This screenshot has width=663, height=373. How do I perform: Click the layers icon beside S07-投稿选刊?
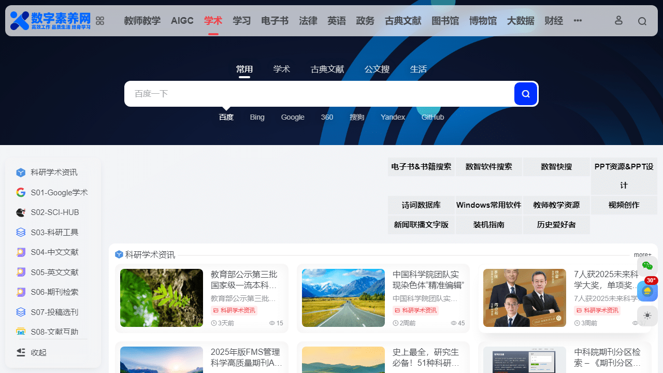21,312
